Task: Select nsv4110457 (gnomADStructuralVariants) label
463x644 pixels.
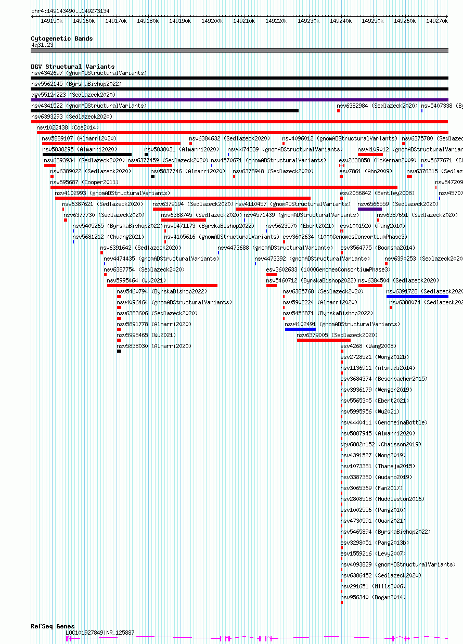Action: point(293,204)
